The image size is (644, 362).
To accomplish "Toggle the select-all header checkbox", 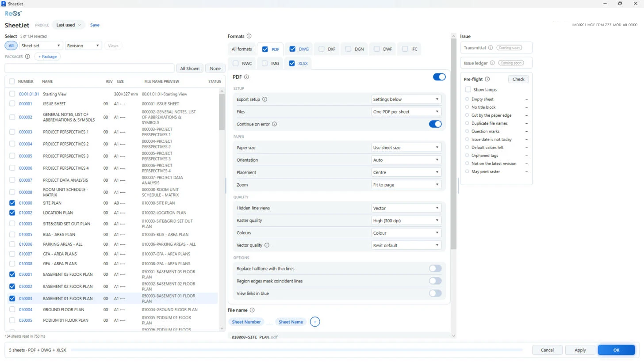I will (12, 81).
